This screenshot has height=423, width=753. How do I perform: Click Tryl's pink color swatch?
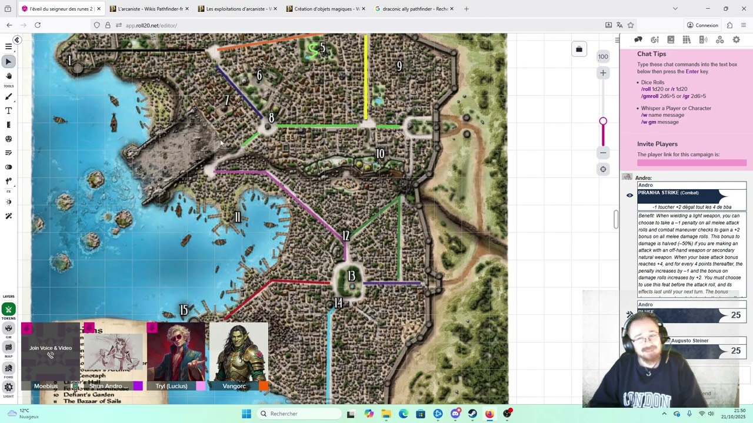click(201, 386)
